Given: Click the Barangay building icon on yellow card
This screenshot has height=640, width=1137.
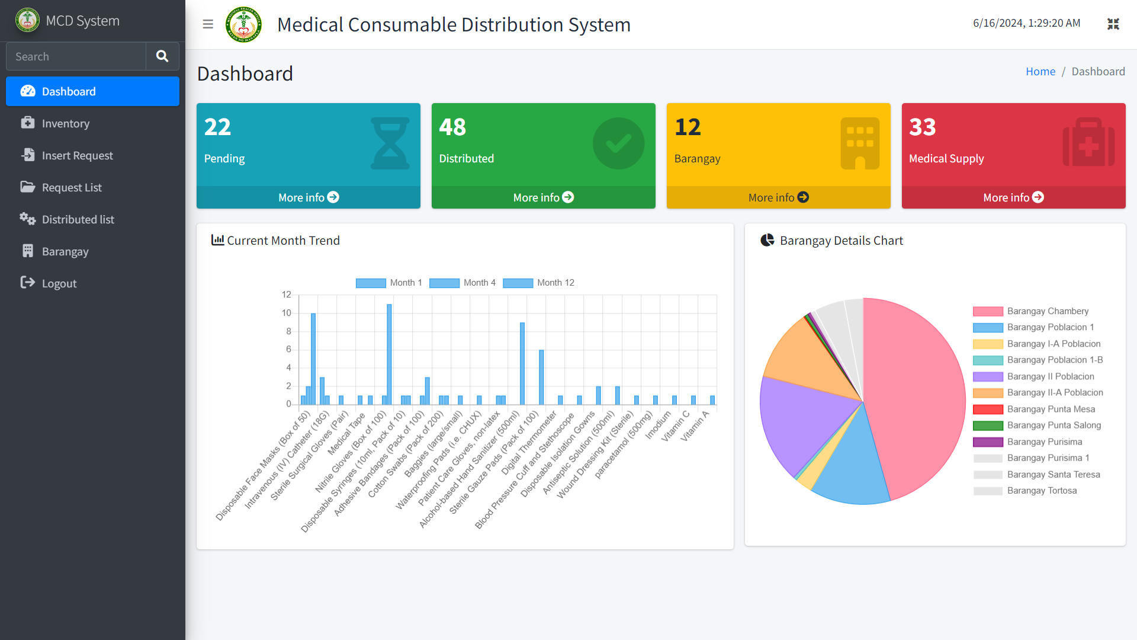Looking at the screenshot, I should pos(859,143).
